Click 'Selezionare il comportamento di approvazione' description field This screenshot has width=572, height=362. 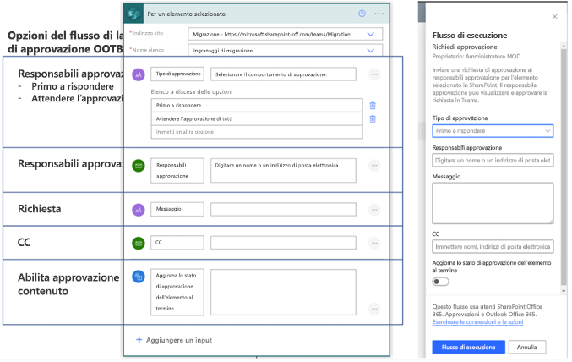[x=285, y=74]
